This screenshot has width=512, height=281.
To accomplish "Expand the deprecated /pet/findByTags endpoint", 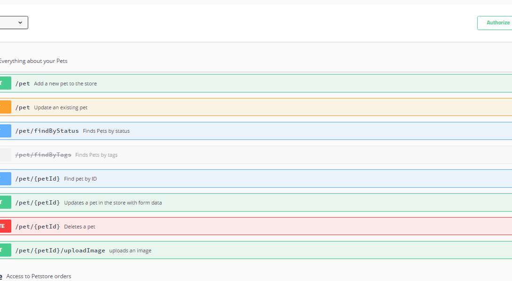I will coord(43,155).
